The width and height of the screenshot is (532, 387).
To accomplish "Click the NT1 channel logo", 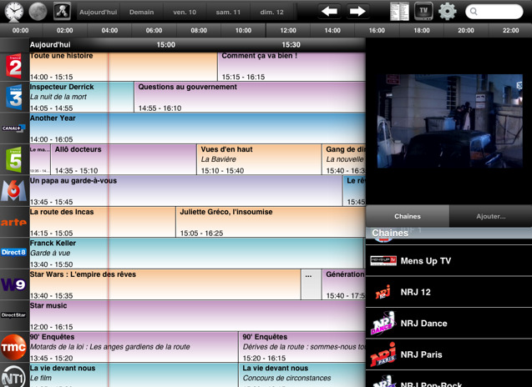I will [x=13, y=377].
